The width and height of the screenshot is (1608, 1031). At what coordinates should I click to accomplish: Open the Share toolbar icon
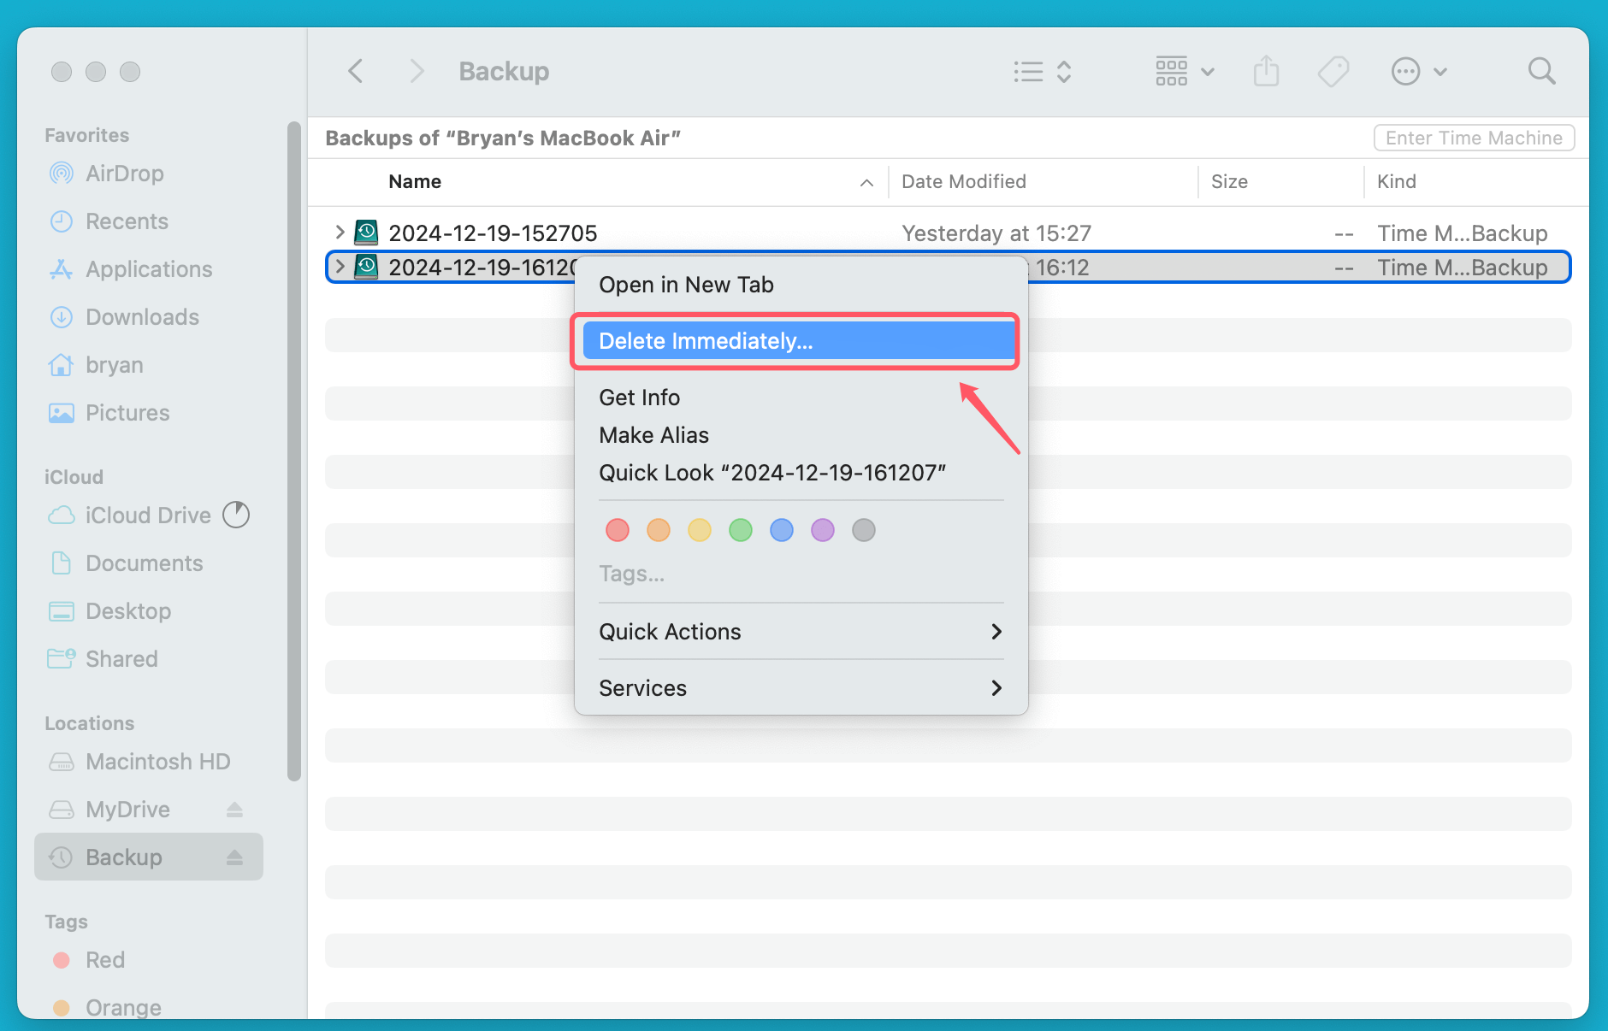(1266, 72)
